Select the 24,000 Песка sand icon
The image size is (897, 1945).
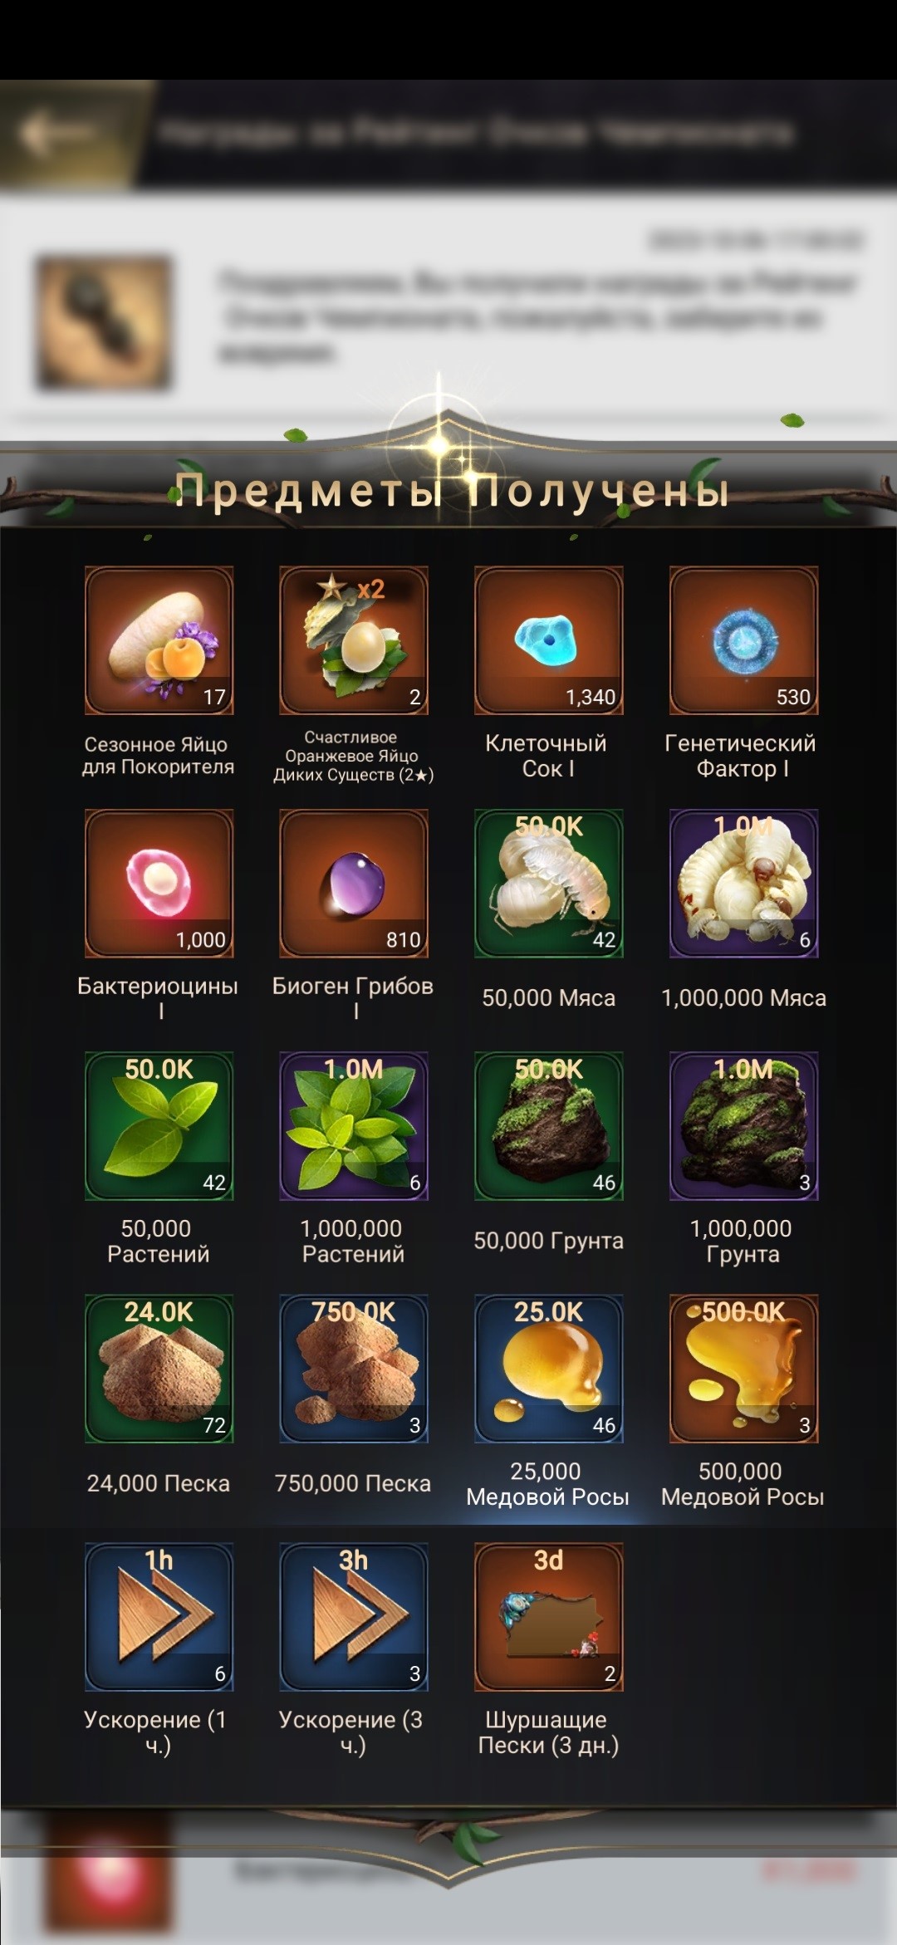point(159,1368)
